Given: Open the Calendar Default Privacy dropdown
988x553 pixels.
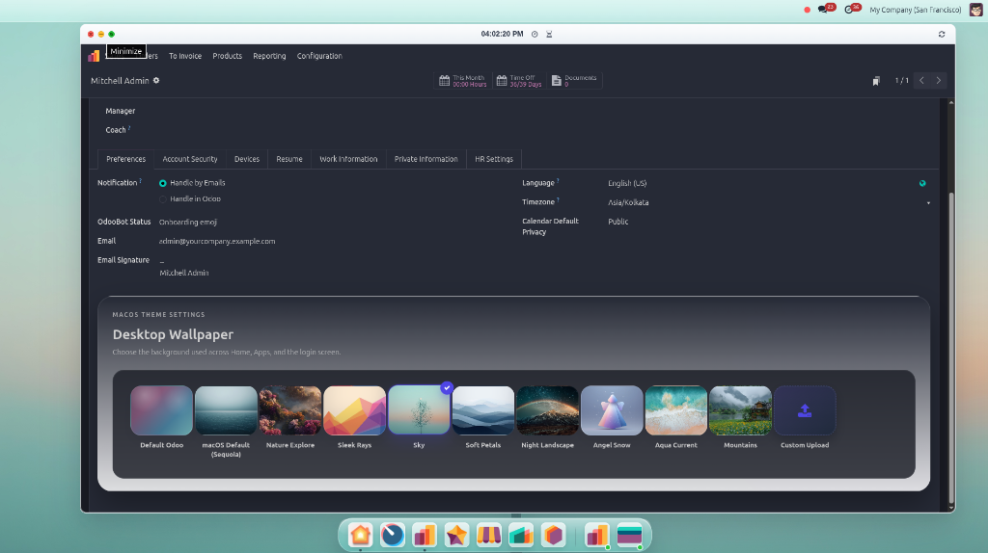Looking at the screenshot, I should (769, 222).
